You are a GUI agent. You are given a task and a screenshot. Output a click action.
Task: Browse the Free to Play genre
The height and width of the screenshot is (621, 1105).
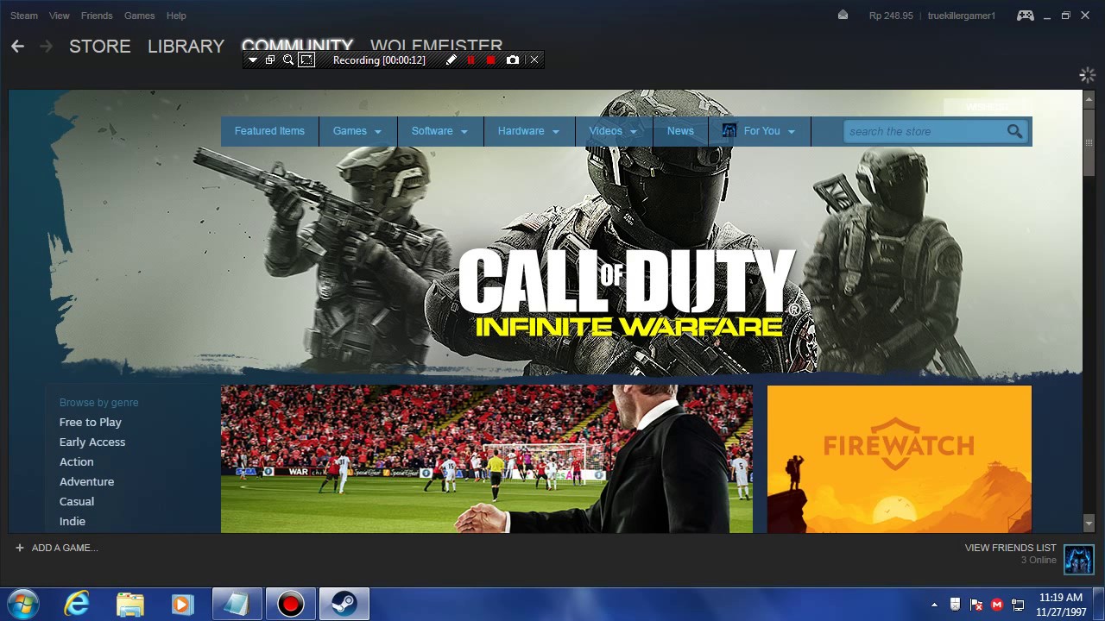click(x=91, y=422)
